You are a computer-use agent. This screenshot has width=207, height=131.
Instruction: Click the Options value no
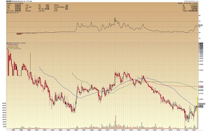(67, 5)
